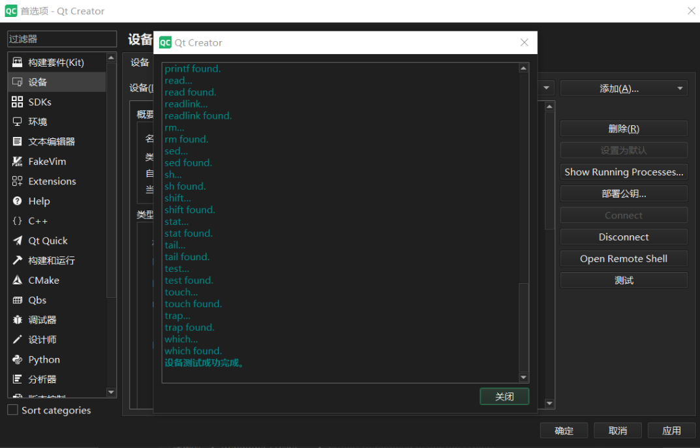
Task: Close the Qt Creator test dialog
Action: 524,42
